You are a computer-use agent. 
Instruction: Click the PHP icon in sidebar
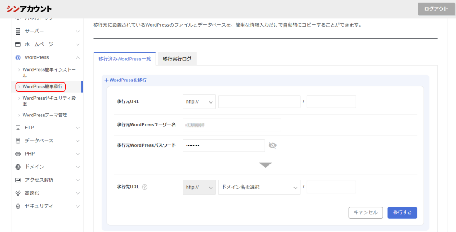(18, 154)
